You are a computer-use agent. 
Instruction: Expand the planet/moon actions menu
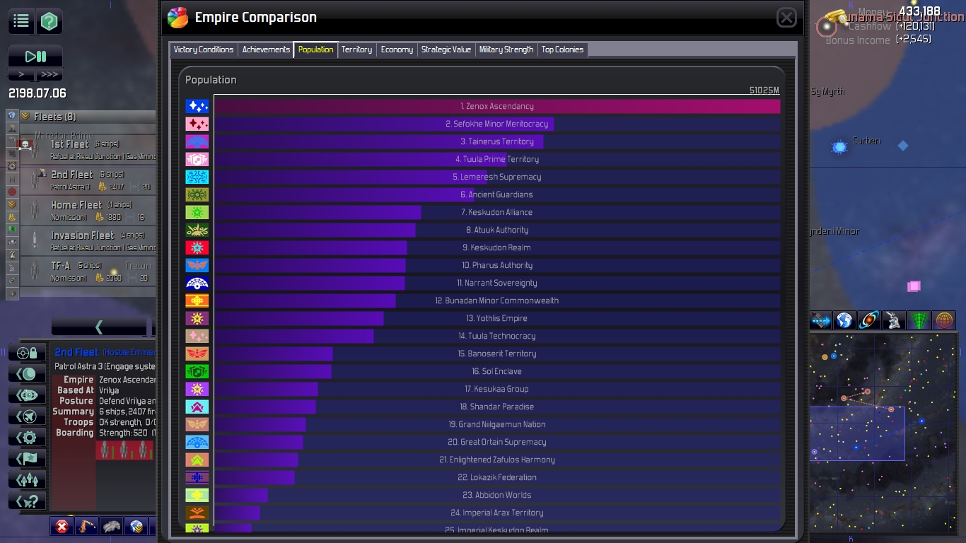pos(28,373)
